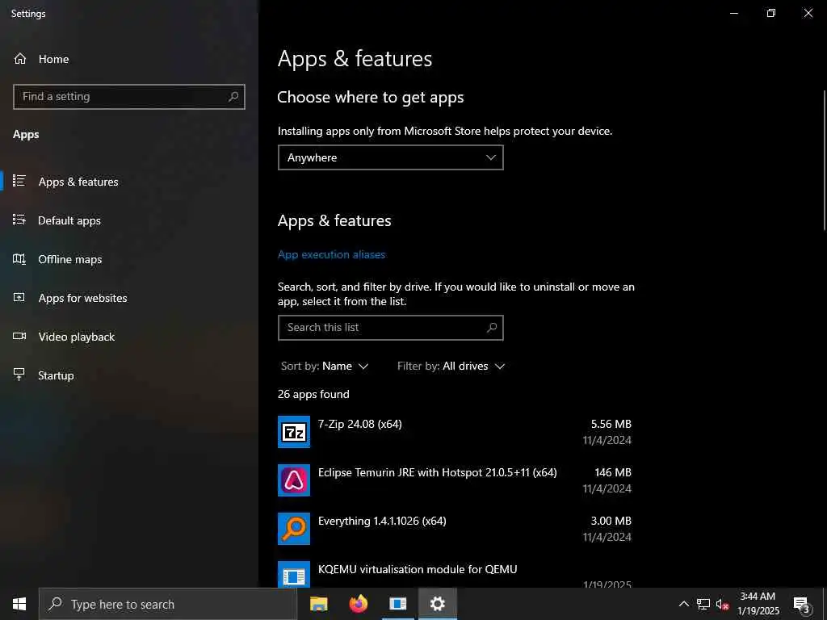Launch Firefox from the taskbar

(x=358, y=604)
